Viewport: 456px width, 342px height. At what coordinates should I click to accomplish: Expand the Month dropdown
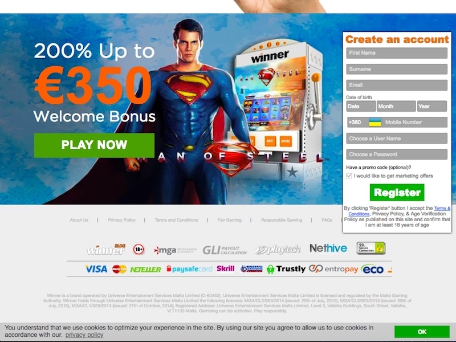click(396, 107)
